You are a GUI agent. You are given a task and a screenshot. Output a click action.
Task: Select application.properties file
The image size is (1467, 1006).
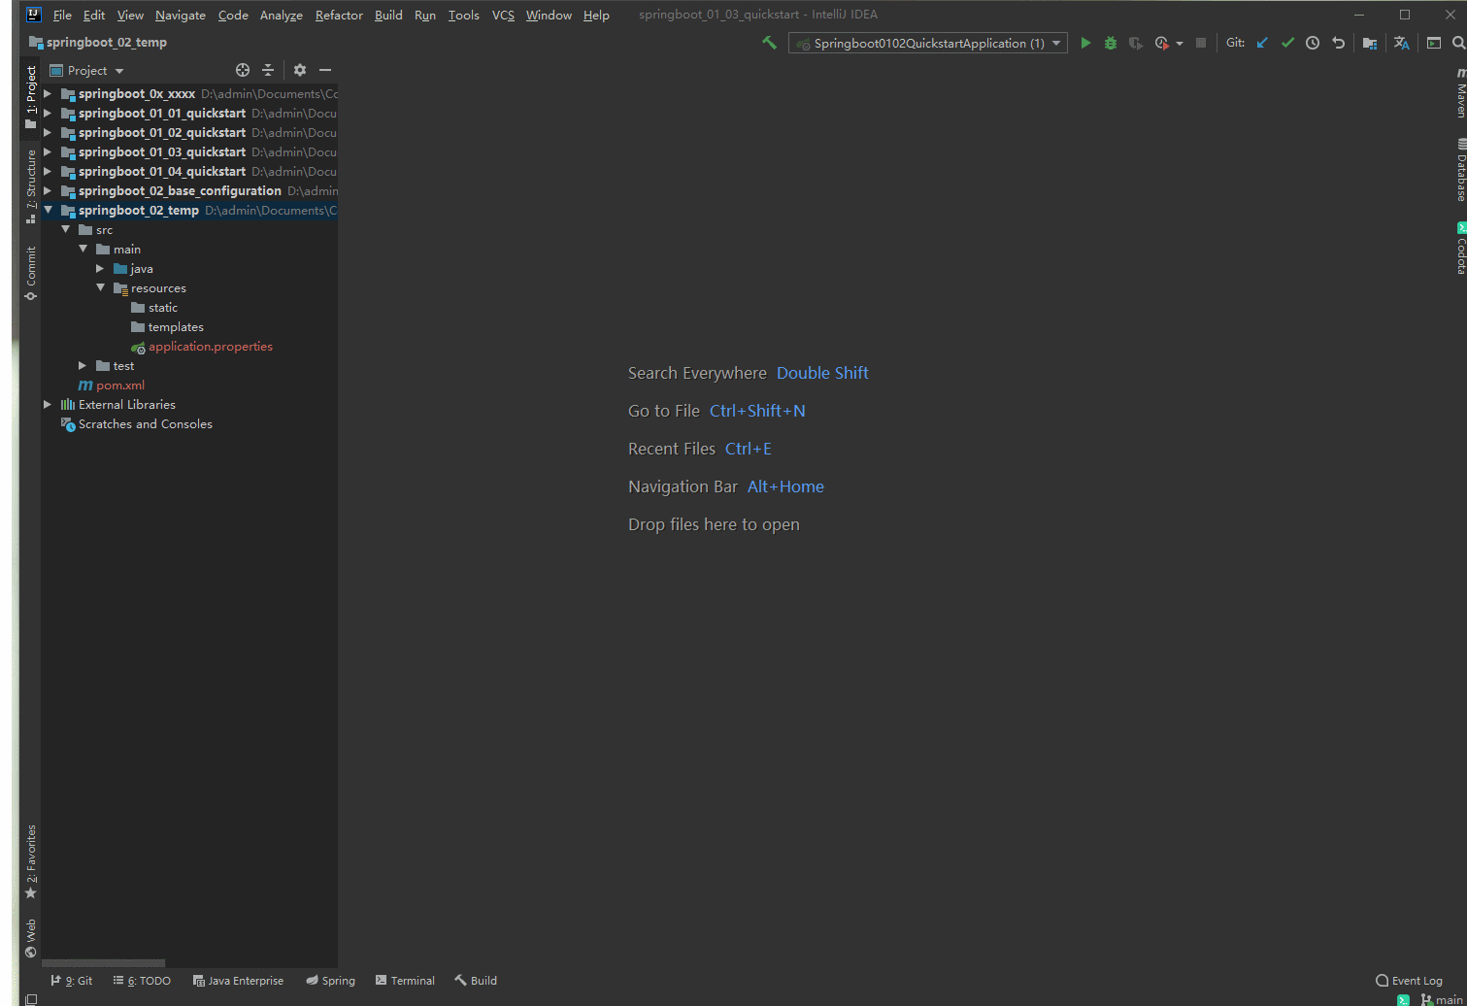(210, 347)
